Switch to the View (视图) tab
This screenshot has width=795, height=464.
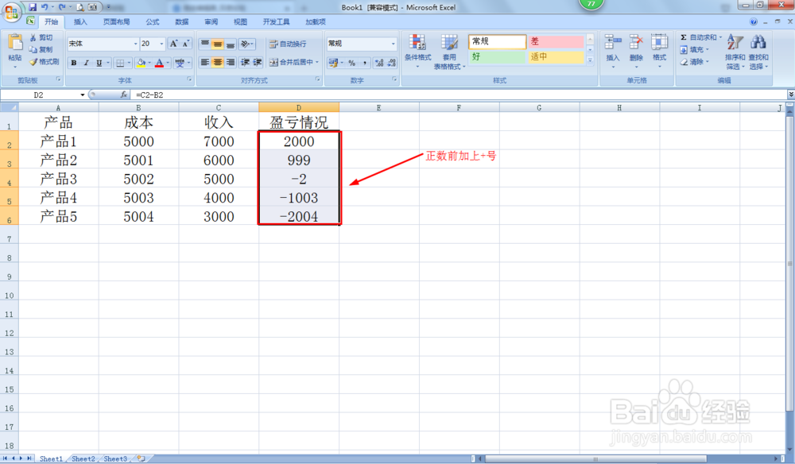240,21
